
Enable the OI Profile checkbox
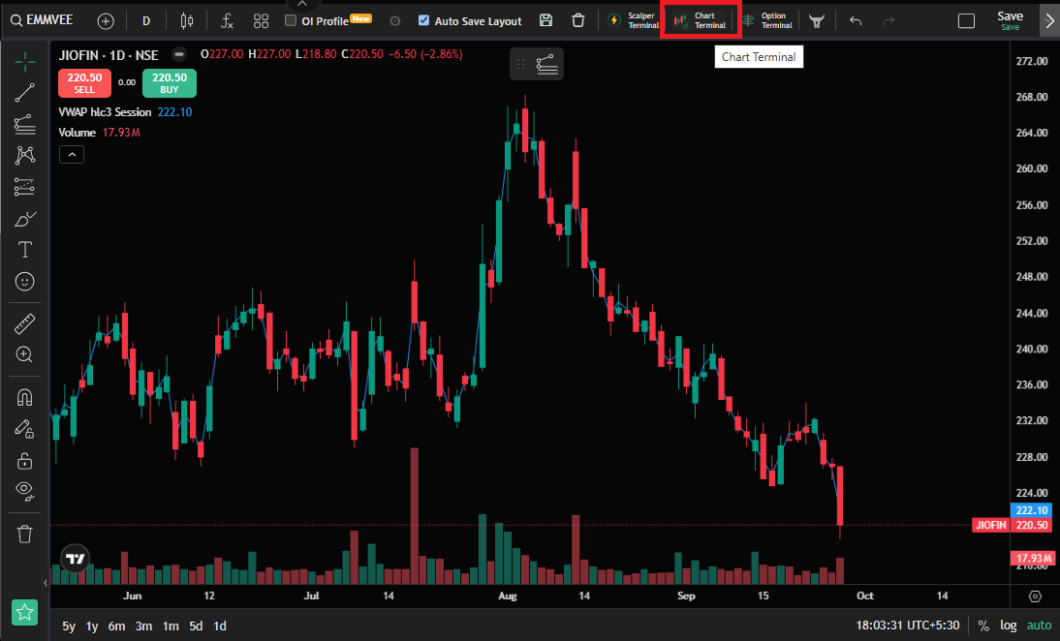tap(291, 20)
